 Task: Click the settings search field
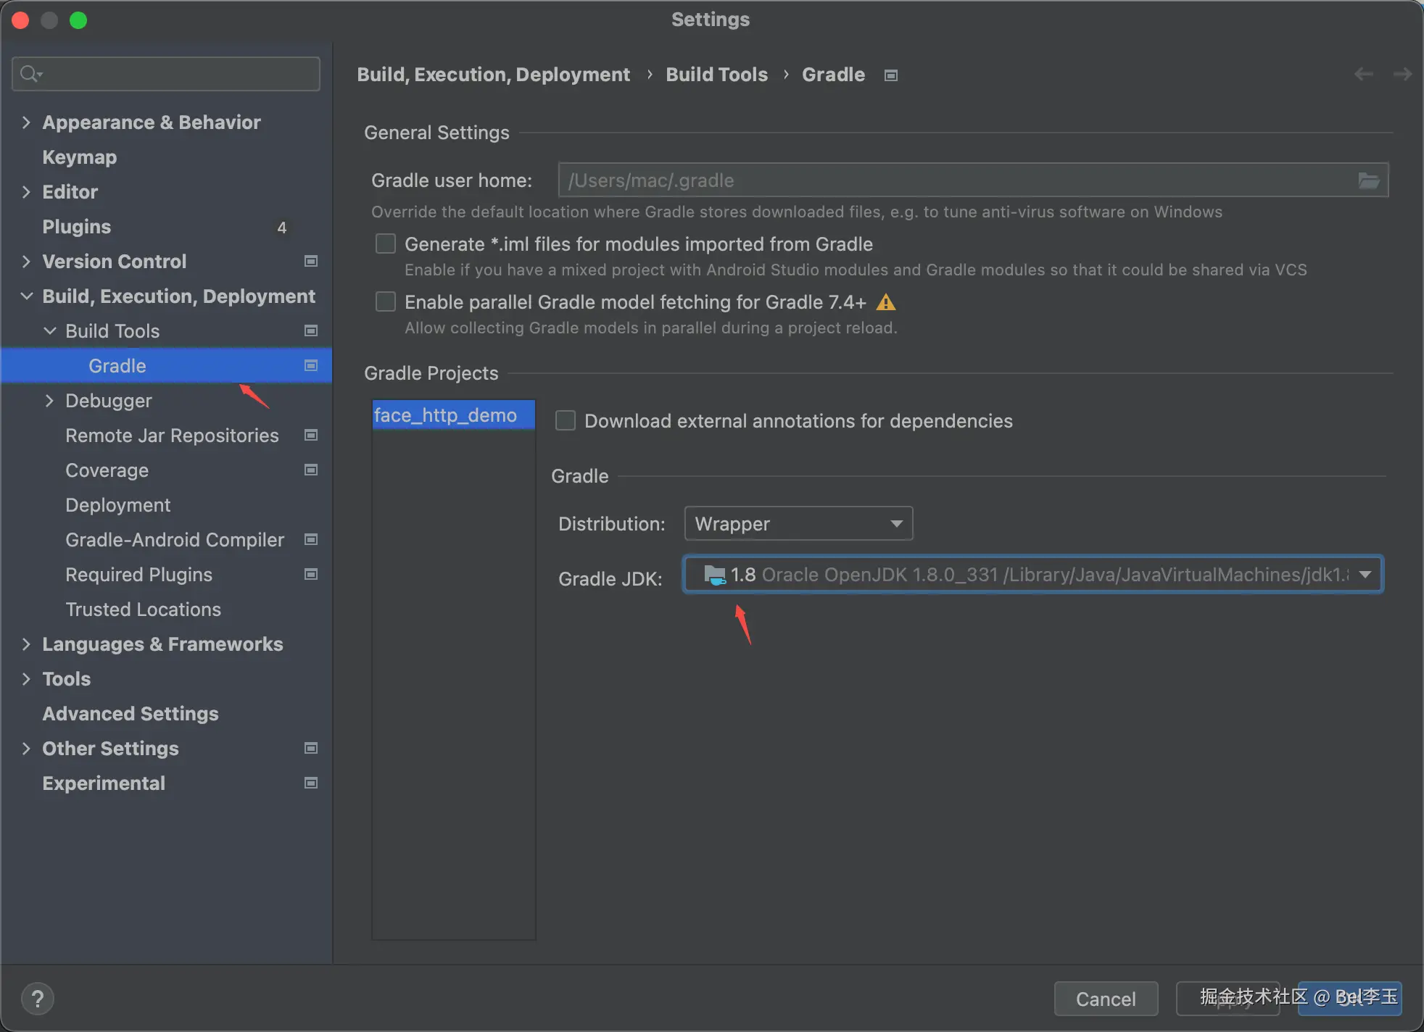pos(174,74)
